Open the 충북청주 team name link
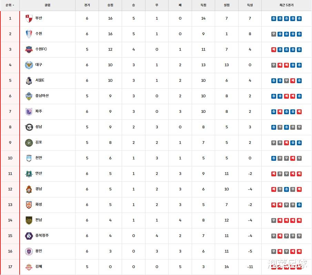The height and width of the screenshot is (275, 312). pos(42,235)
